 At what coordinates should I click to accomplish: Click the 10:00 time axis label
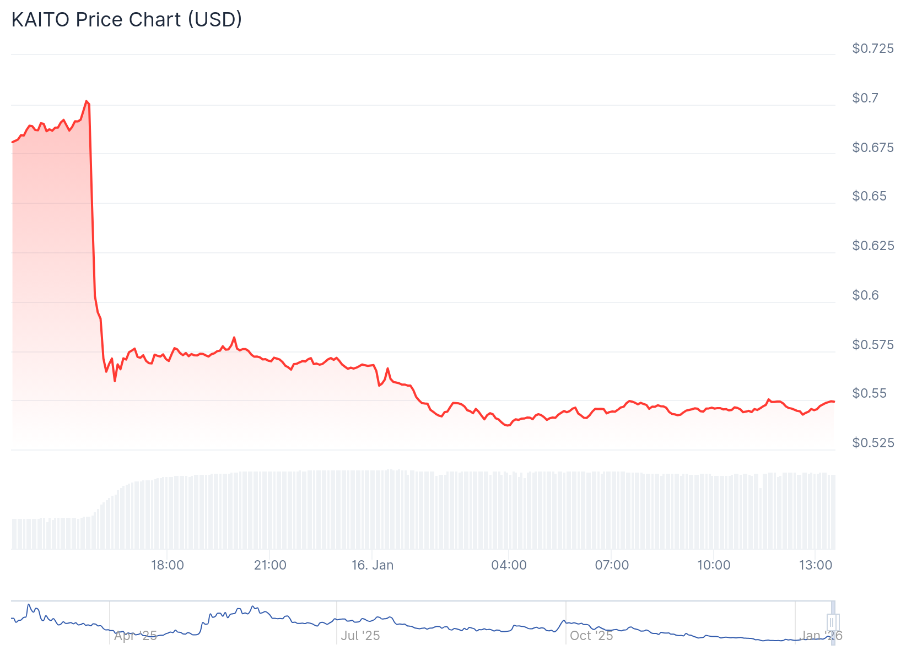[x=714, y=565]
